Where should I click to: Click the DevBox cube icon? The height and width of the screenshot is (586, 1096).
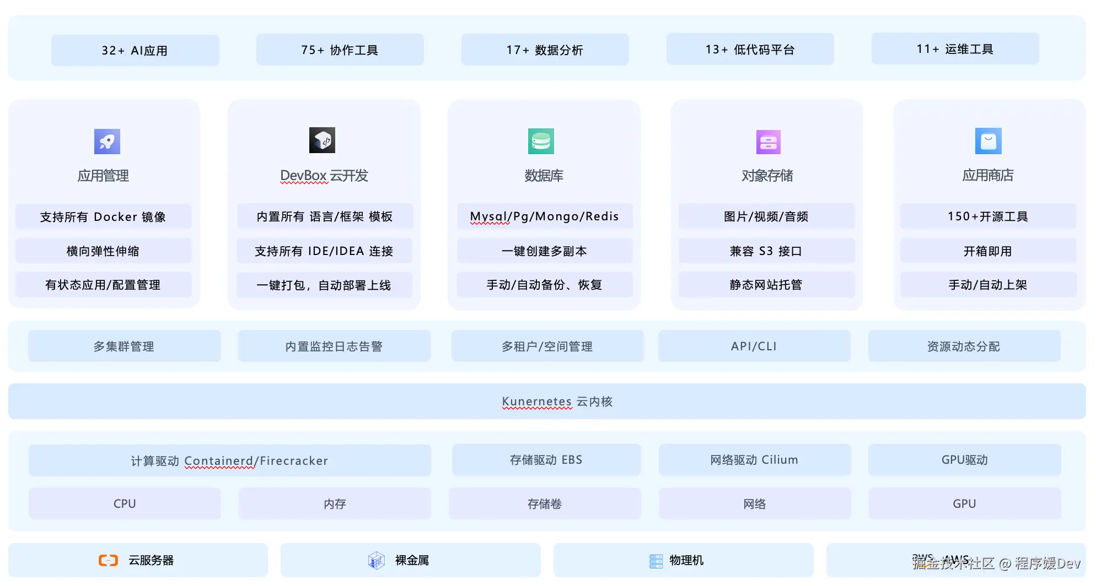point(322,140)
